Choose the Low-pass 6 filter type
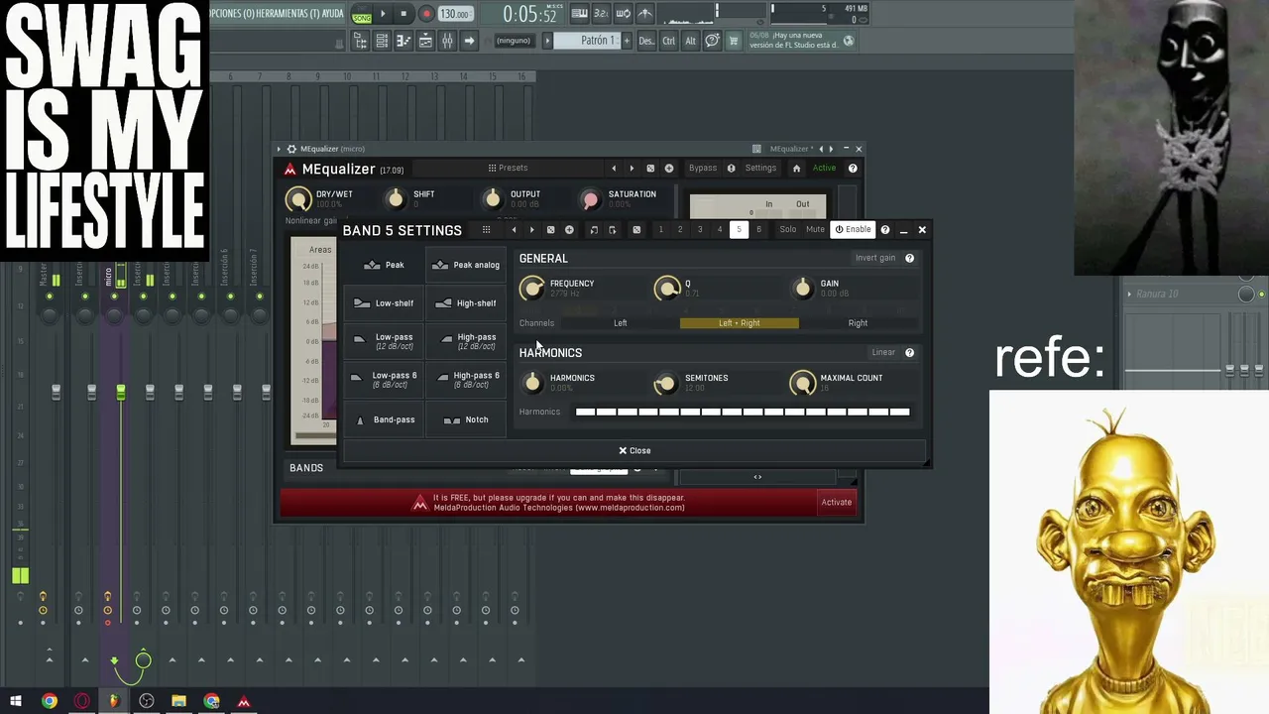 385,380
